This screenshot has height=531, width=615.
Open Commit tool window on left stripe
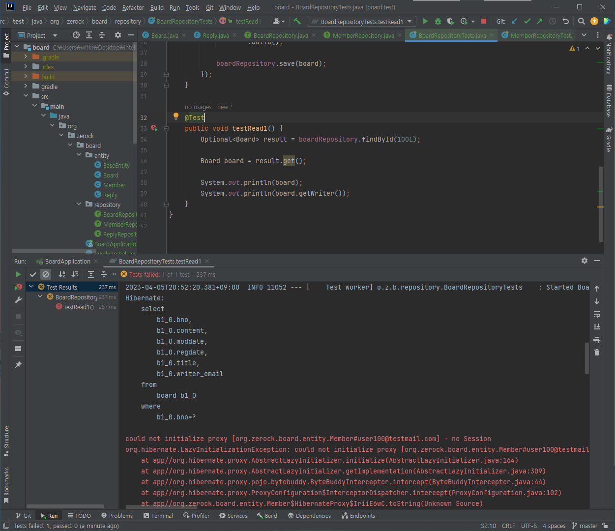point(6,82)
